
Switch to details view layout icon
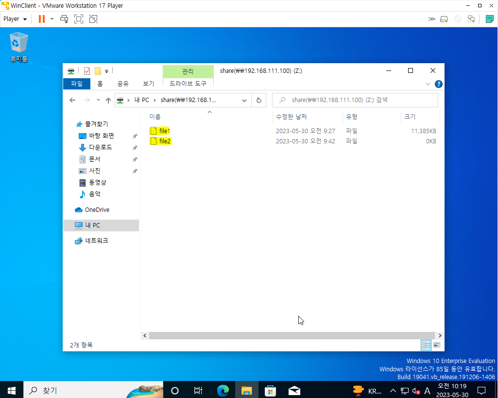tap(426, 345)
